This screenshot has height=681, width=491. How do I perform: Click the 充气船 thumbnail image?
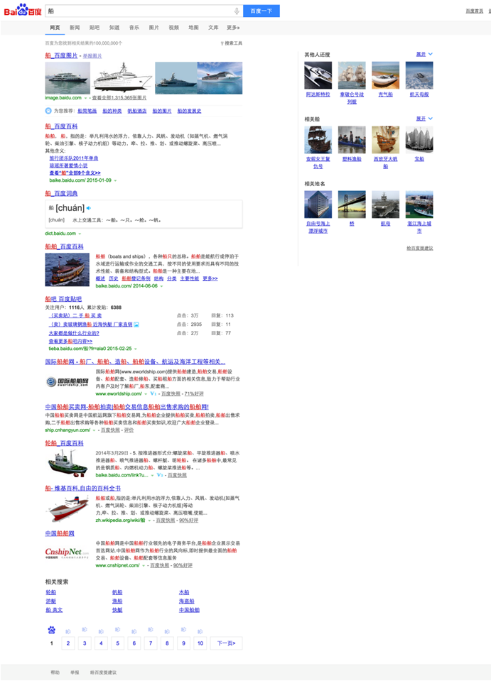(x=385, y=75)
